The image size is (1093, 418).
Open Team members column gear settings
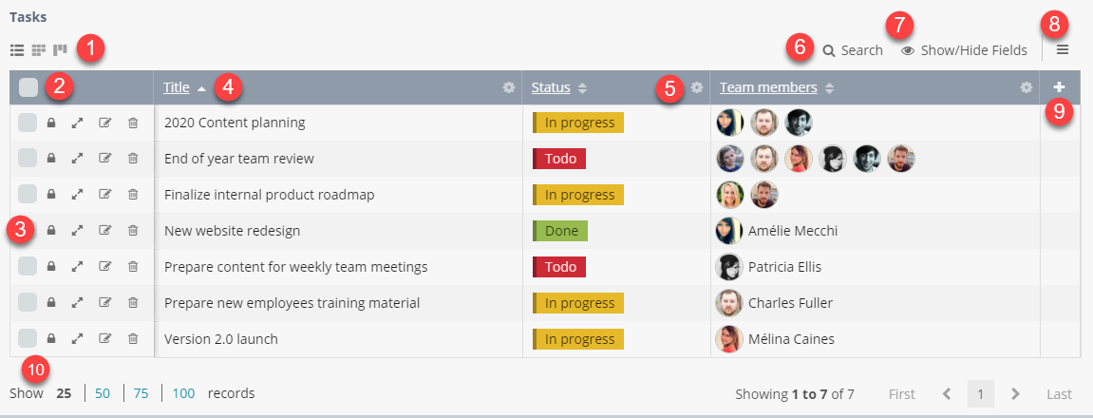pos(1026,87)
